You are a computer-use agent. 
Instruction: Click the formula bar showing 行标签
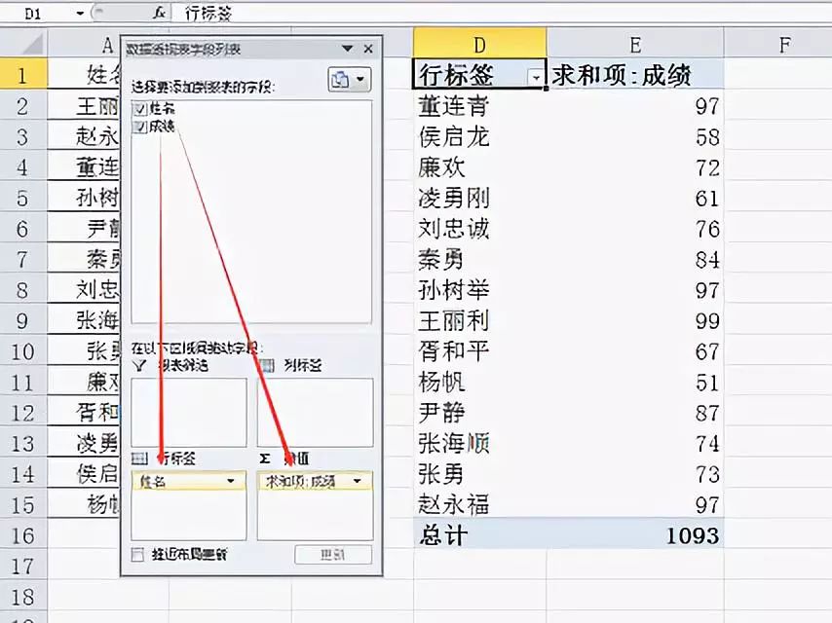[x=487, y=14]
